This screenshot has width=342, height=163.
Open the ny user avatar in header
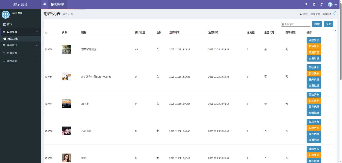click(x=330, y=5)
